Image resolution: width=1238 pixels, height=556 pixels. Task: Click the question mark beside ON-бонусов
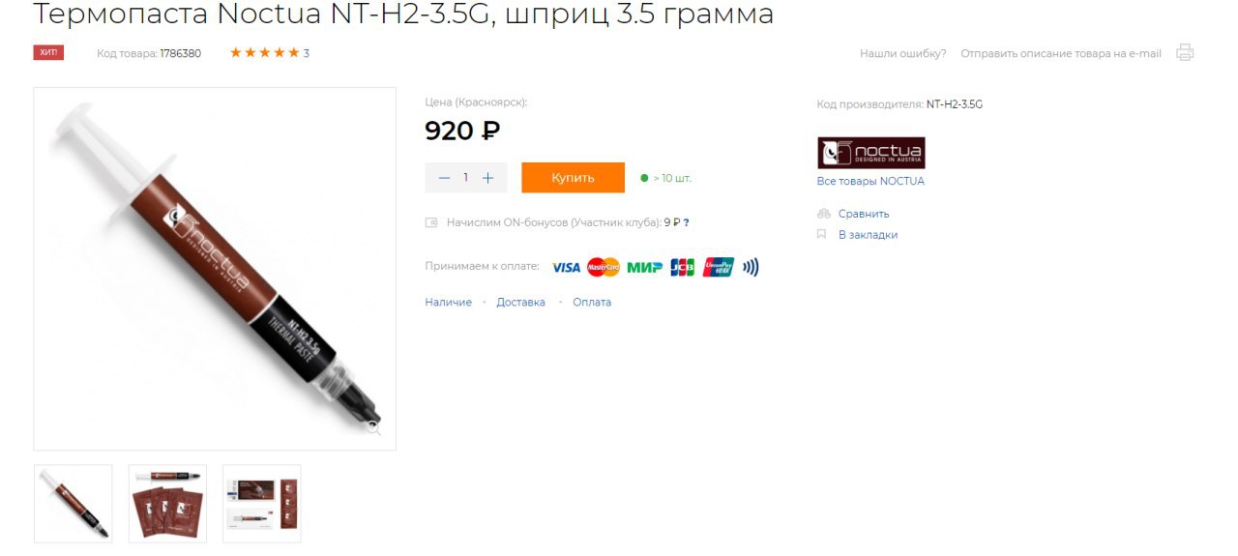(686, 222)
